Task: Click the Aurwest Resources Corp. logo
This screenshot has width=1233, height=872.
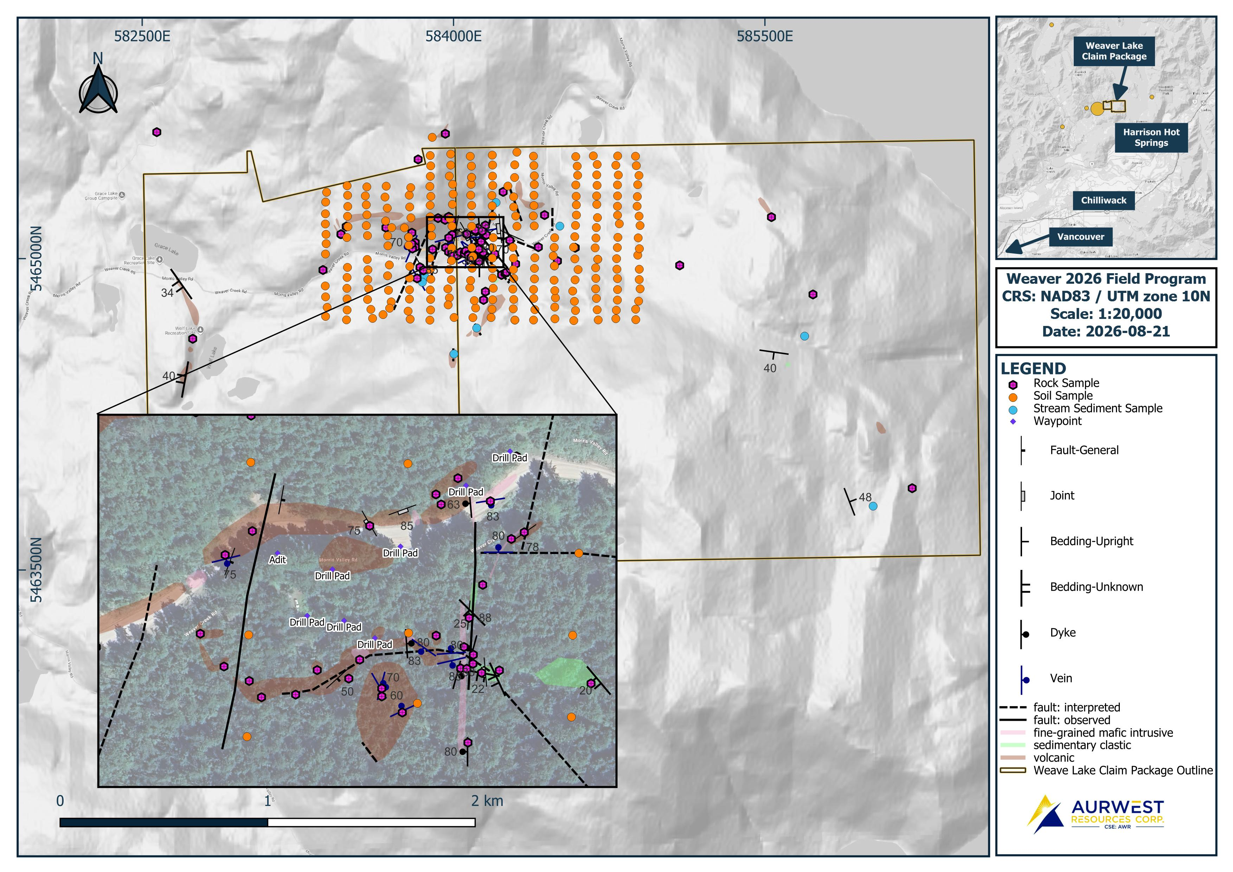Action: click(x=1096, y=814)
